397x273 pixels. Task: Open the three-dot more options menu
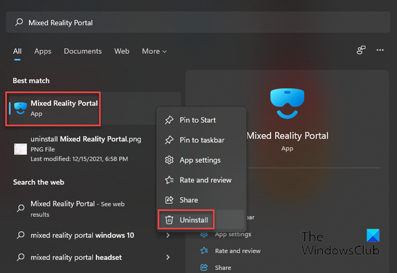pyautogui.click(x=381, y=50)
